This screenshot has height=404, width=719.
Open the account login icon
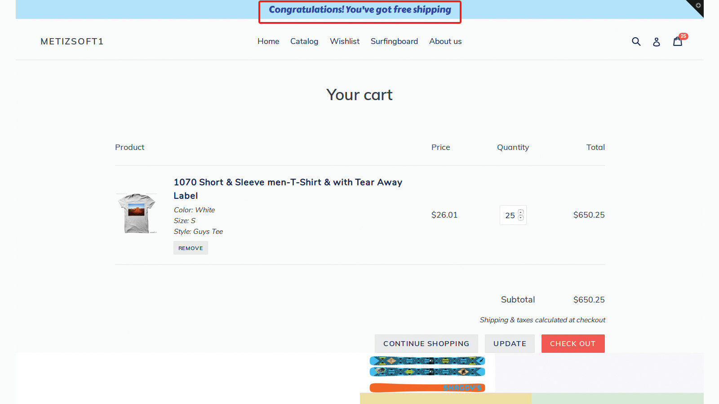pyautogui.click(x=656, y=41)
